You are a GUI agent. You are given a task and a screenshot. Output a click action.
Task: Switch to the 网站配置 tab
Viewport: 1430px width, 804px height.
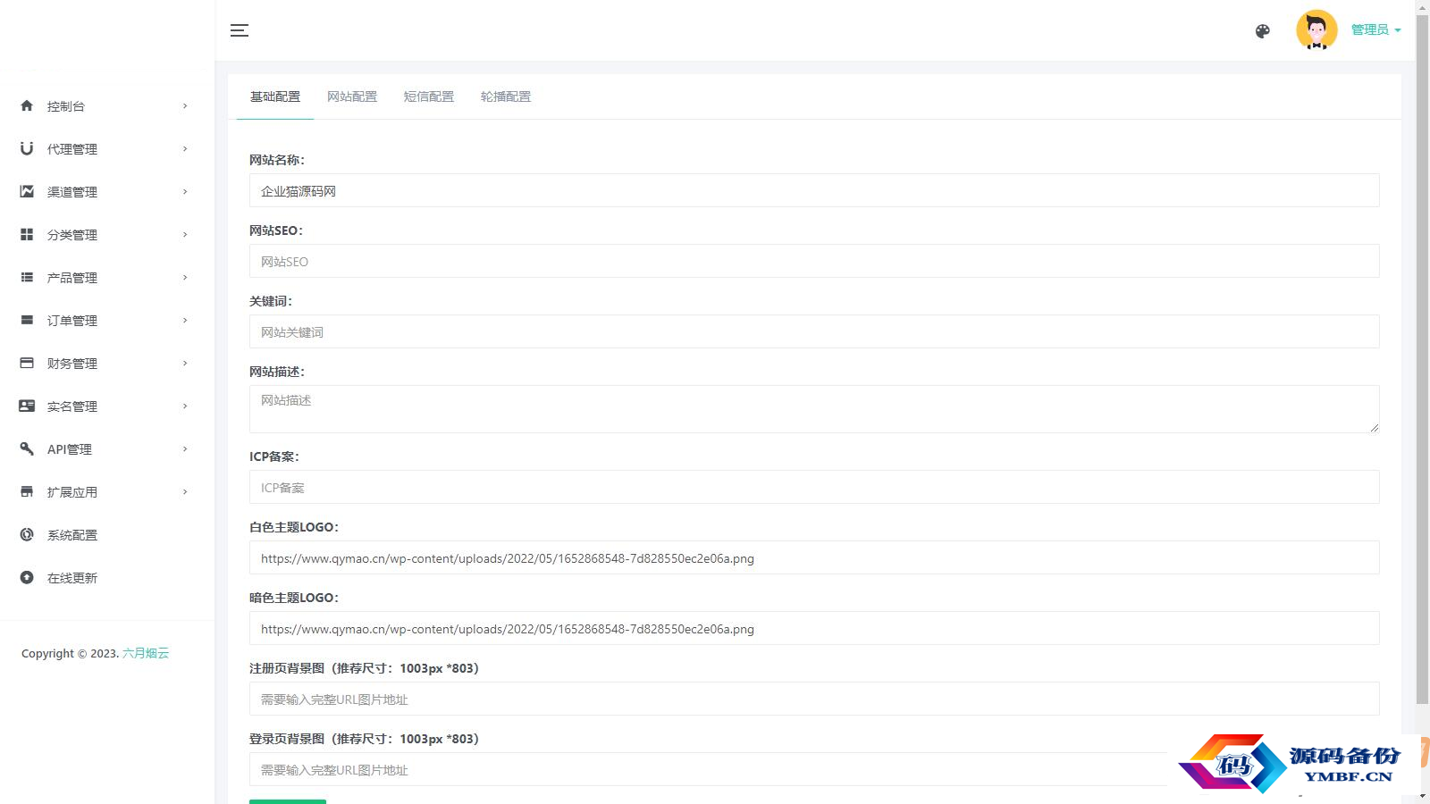pyautogui.click(x=352, y=96)
